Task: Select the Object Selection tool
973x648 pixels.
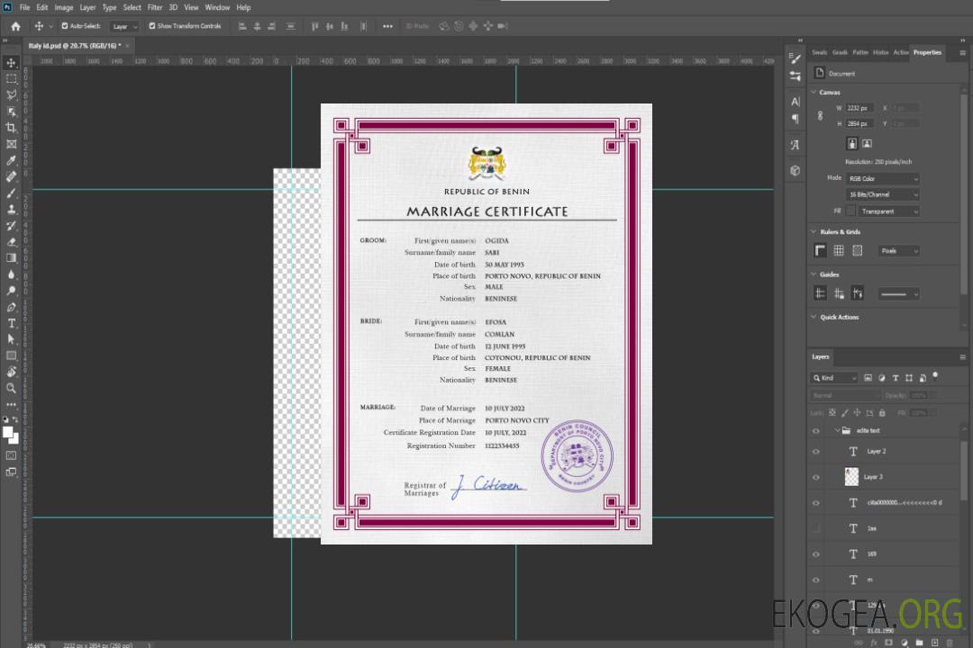Action: click(11, 112)
